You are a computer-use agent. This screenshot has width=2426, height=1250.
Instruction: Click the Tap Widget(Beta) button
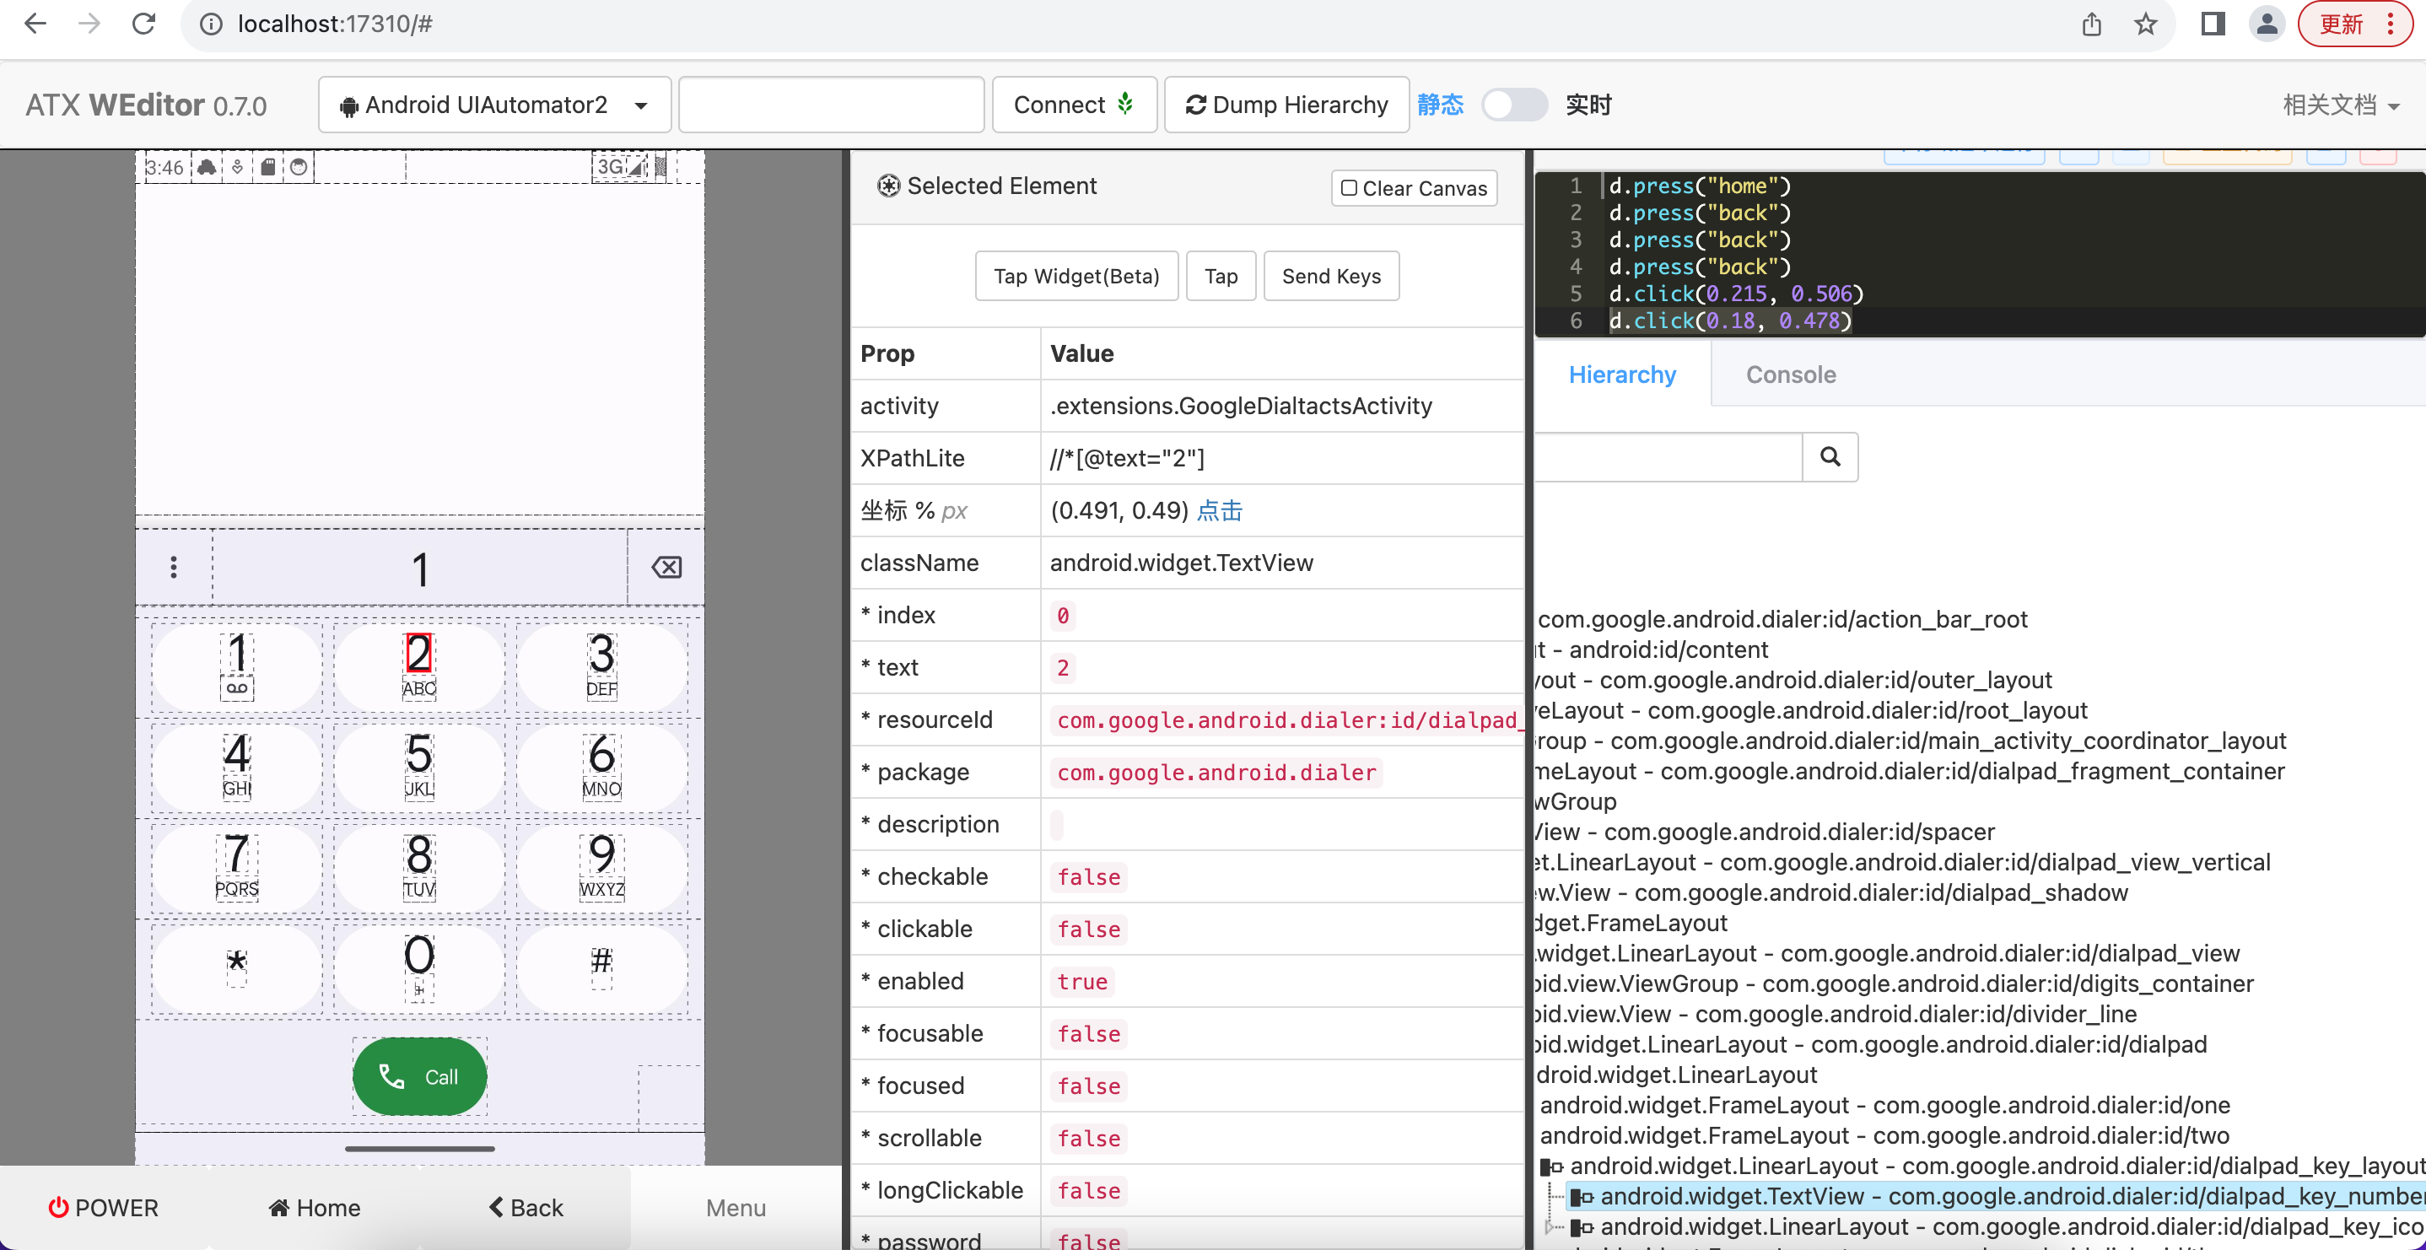(1076, 276)
